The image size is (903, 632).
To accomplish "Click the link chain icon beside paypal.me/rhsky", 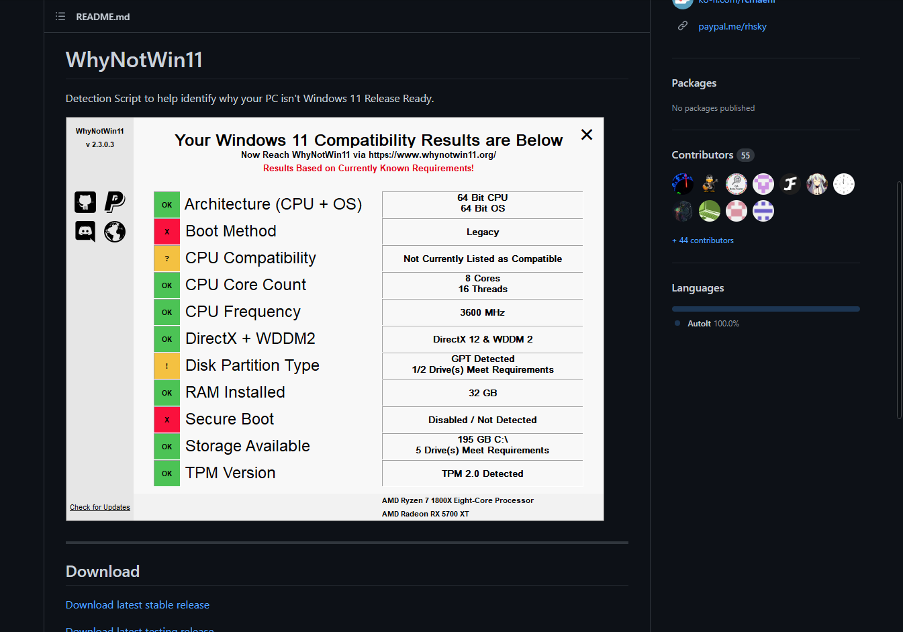I will [x=683, y=26].
